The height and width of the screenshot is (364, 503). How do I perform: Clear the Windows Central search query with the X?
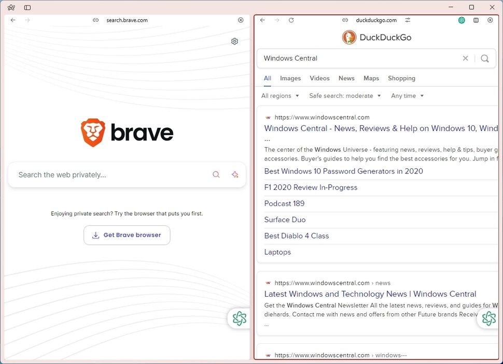coord(465,59)
